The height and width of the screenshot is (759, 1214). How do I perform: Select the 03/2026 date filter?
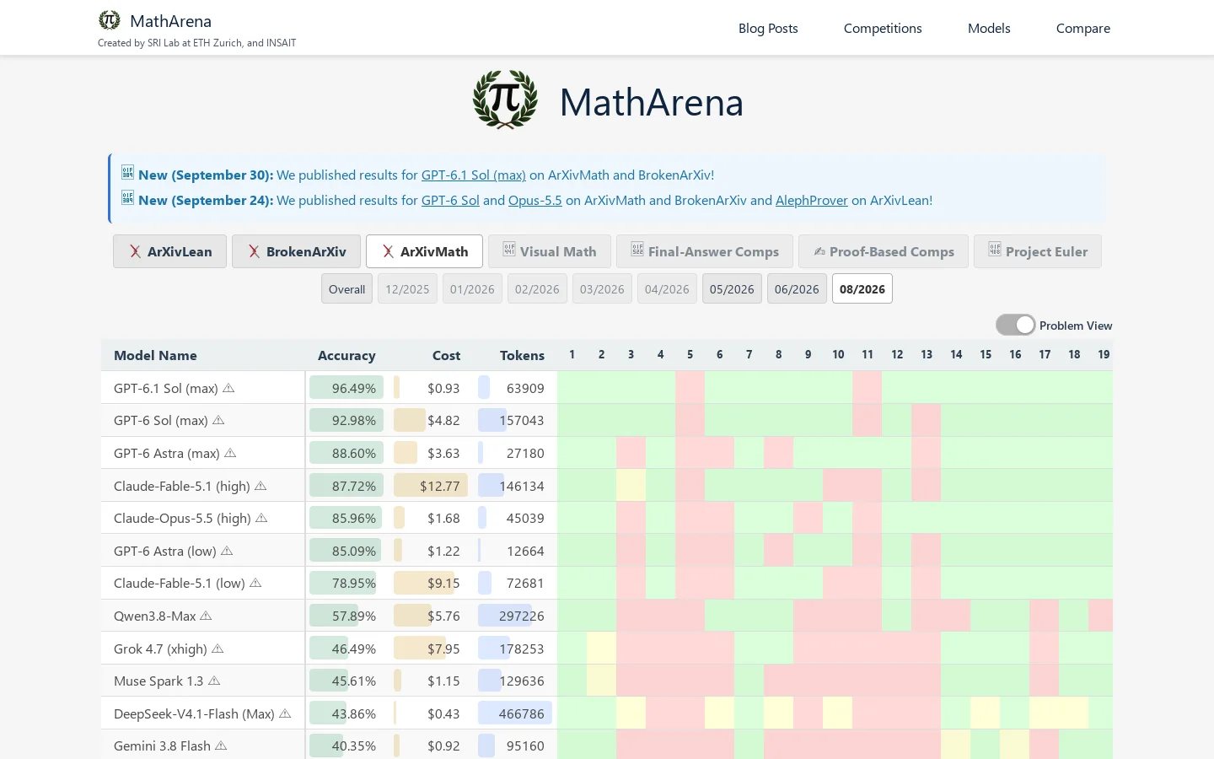(602, 289)
